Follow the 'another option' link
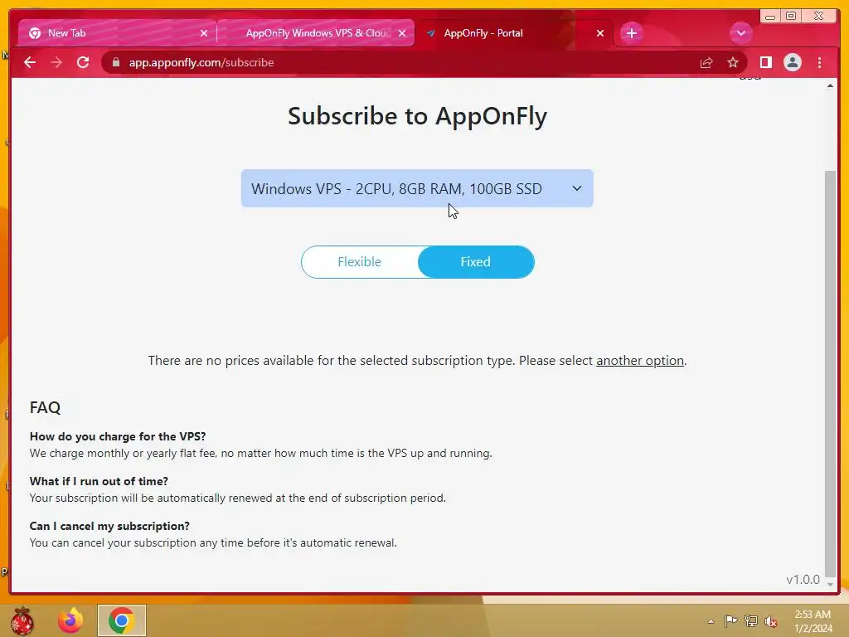Viewport: 849px width, 637px height. coord(640,360)
